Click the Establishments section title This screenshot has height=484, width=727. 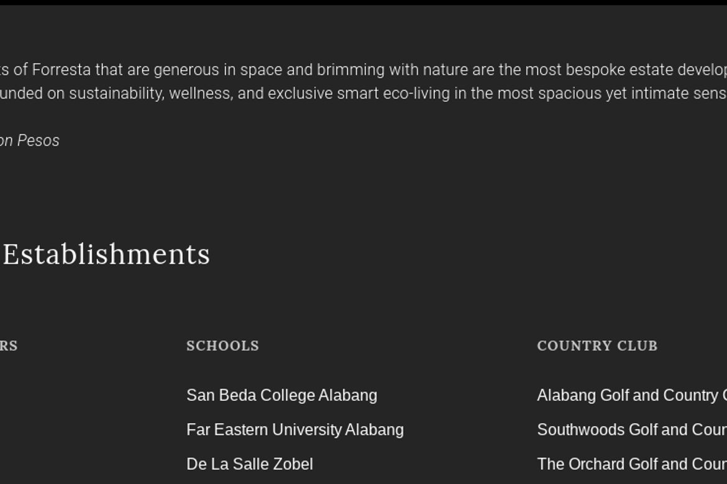coord(106,254)
